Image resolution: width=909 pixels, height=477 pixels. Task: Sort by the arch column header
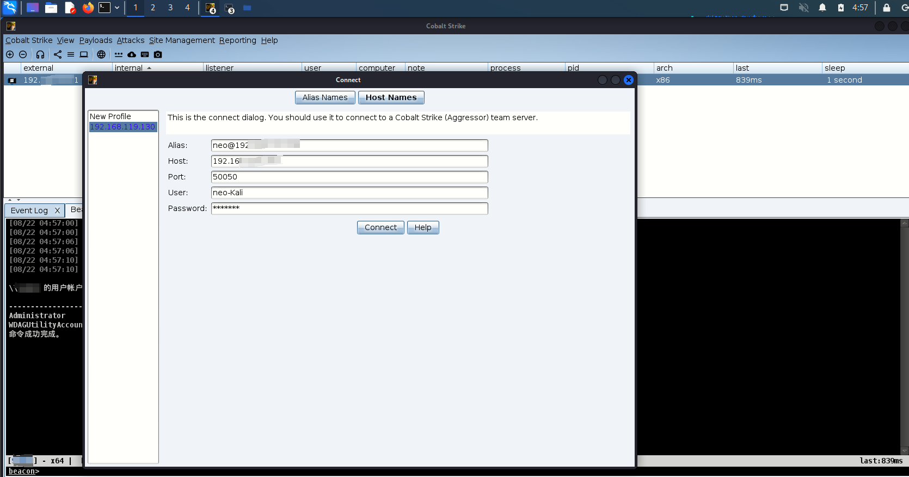tap(693, 68)
